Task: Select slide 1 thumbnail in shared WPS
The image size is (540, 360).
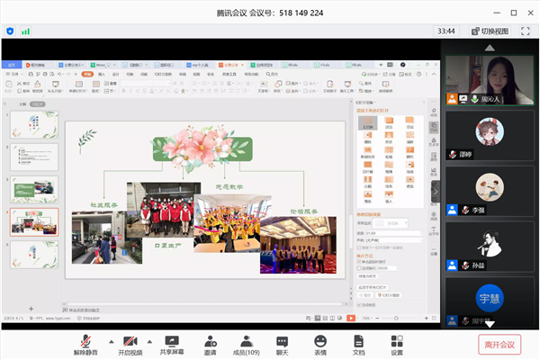Action: tap(34, 124)
